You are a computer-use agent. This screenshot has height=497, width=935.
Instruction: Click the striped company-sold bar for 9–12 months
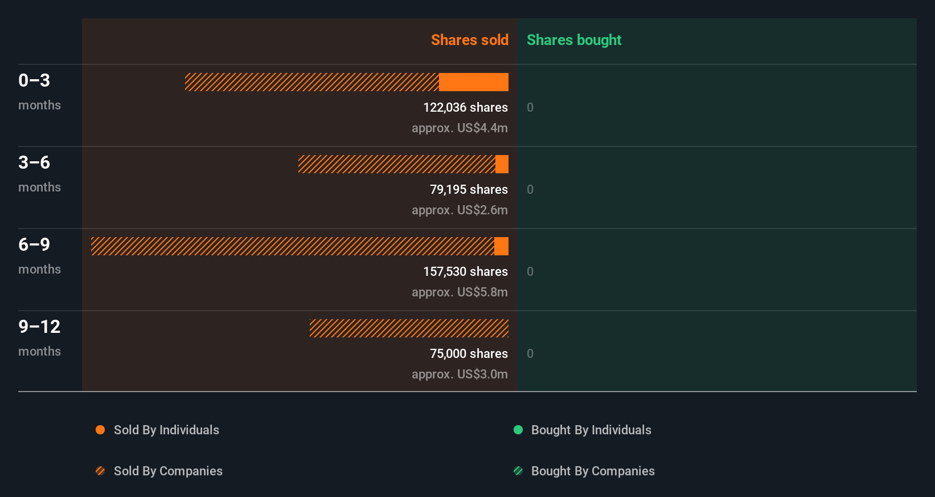(x=409, y=328)
